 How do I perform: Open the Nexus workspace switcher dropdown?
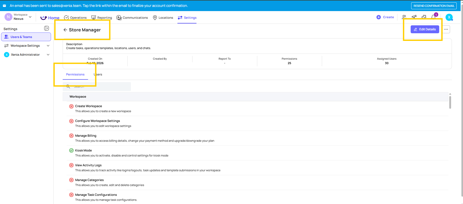[30, 17]
